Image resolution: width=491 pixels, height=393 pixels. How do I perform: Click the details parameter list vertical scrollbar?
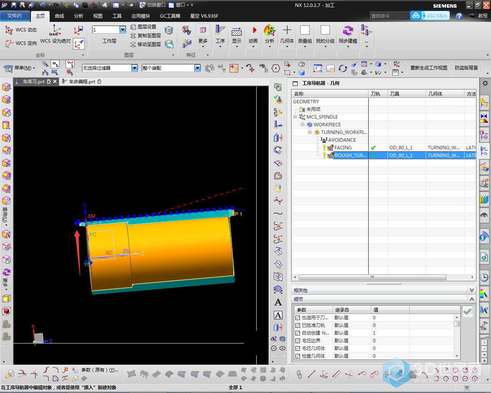(457, 324)
